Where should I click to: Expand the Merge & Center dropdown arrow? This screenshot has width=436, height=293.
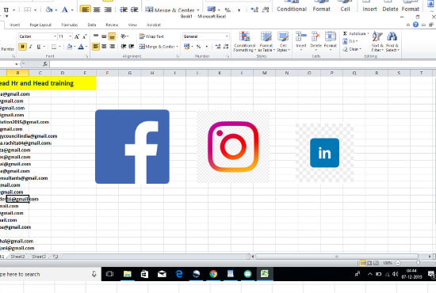177,47
